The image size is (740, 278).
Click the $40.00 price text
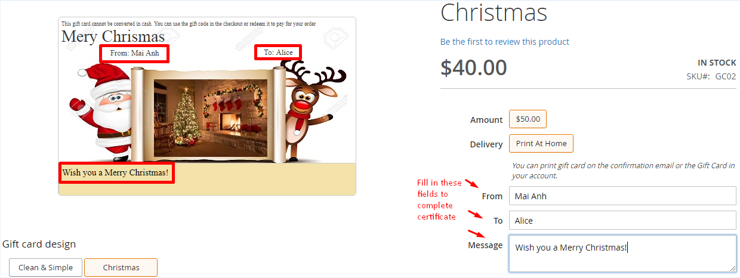(474, 67)
